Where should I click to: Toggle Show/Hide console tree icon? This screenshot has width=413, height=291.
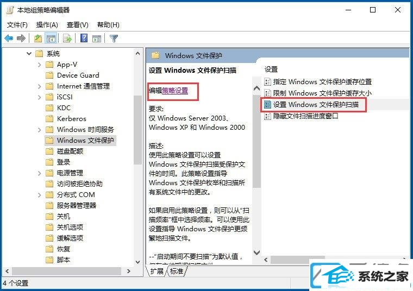(x=51, y=39)
